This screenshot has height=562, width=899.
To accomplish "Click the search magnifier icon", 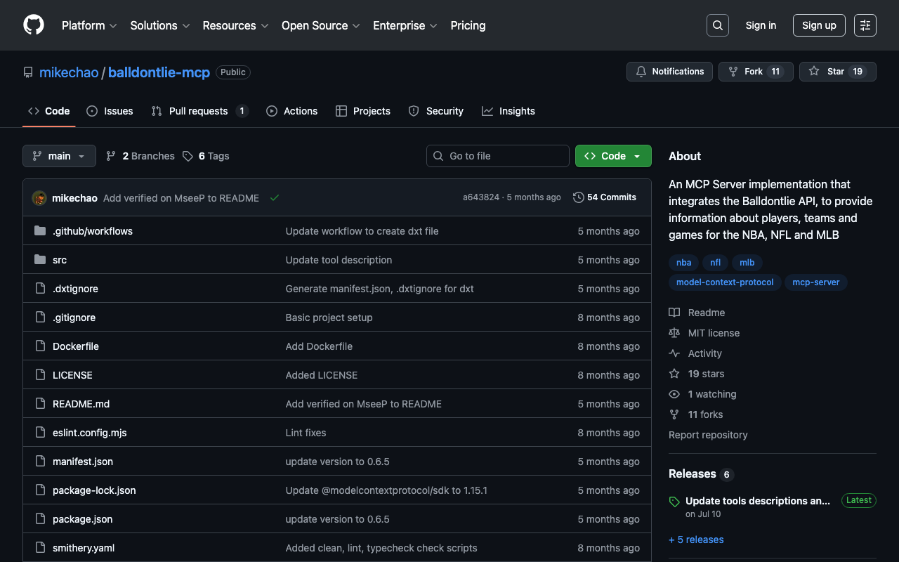I will 717,25.
